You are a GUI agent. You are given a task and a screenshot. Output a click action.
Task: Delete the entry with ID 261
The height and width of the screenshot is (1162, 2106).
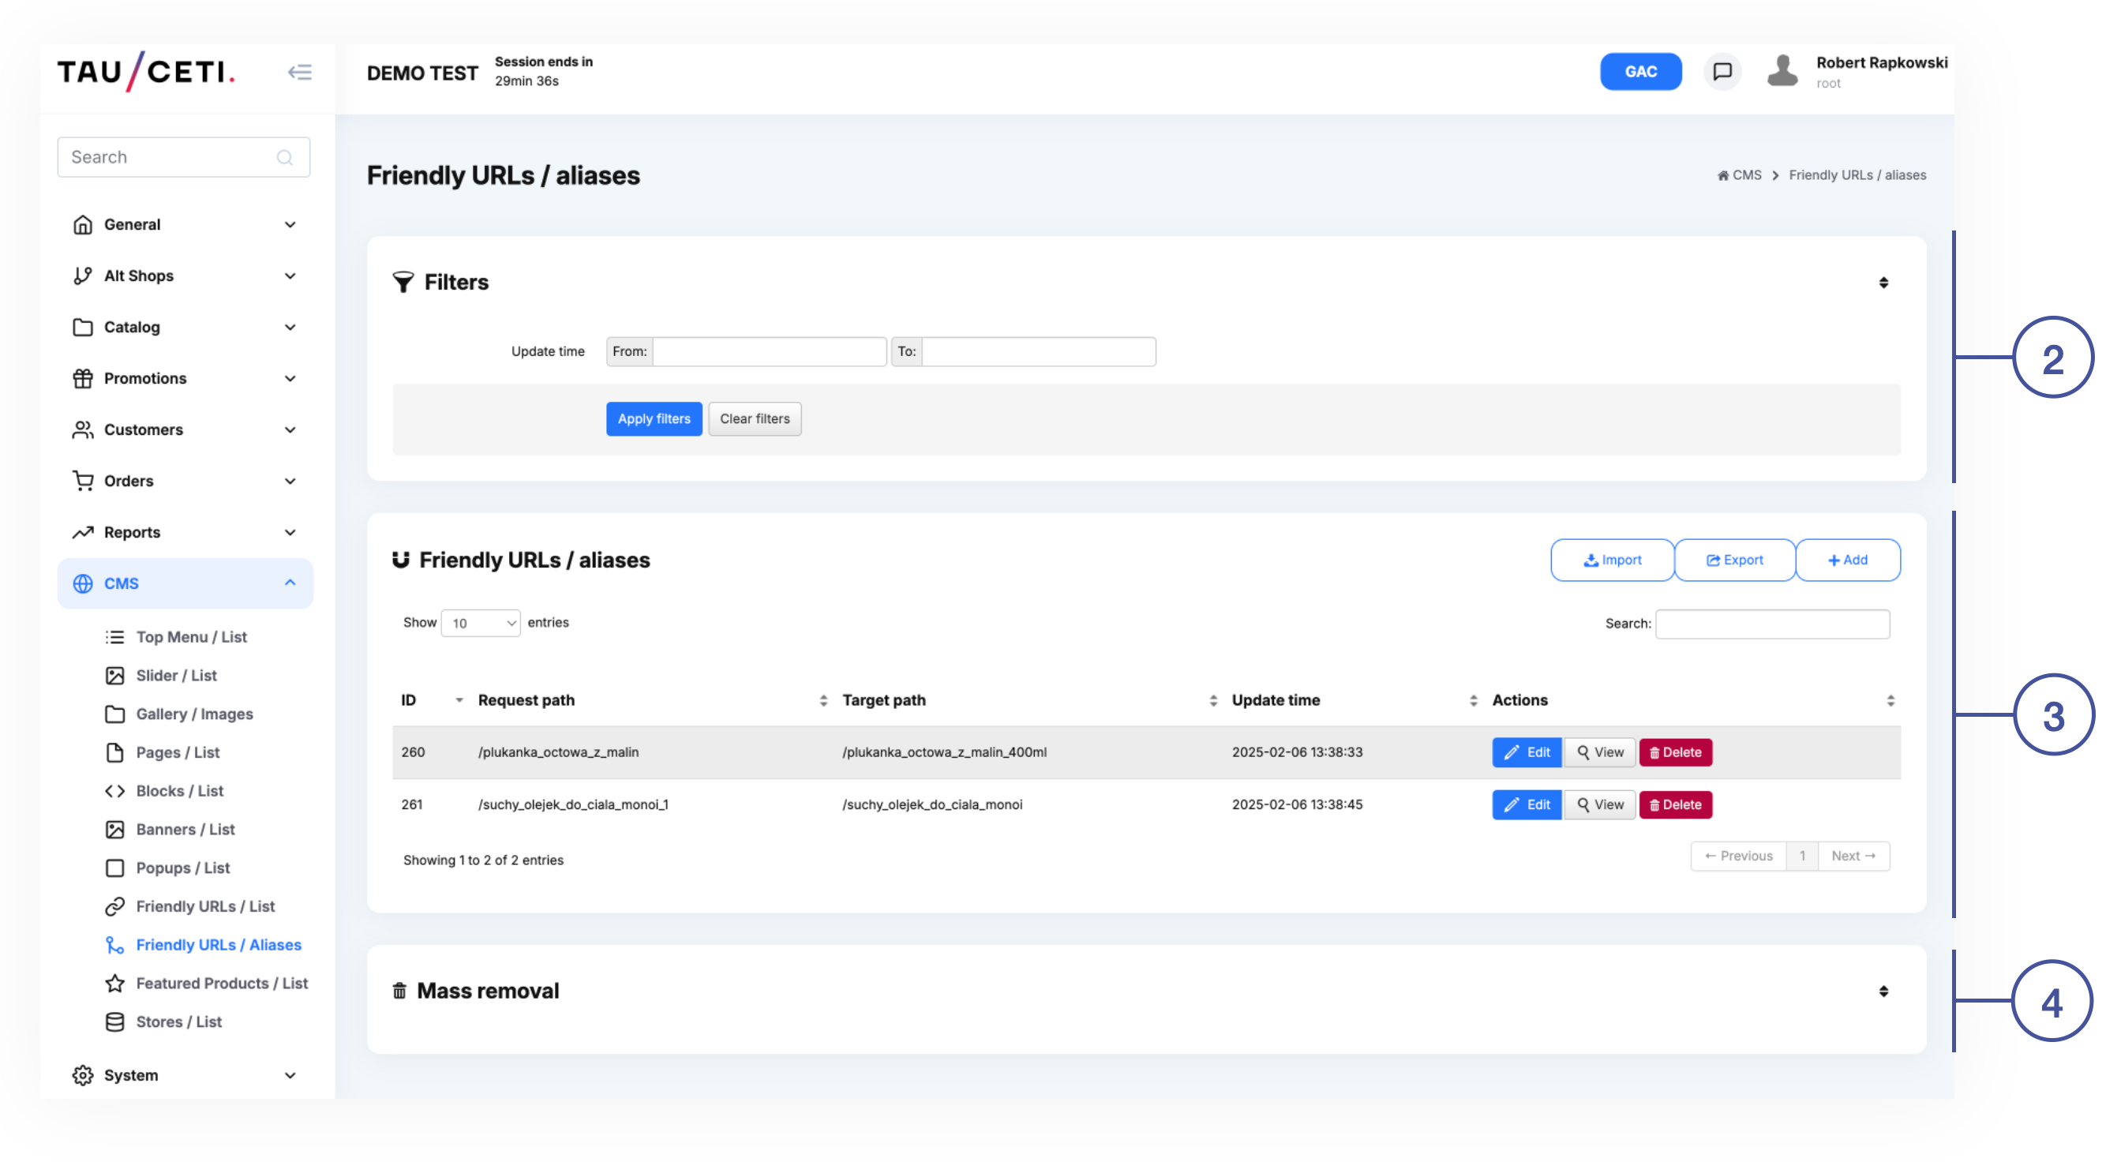1675,804
